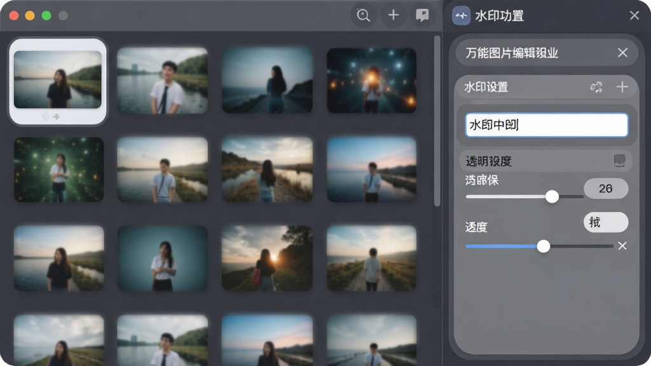Viewport: 651px width, 366px height.
Task: Focus the watermark text input field
Action: [546, 125]
